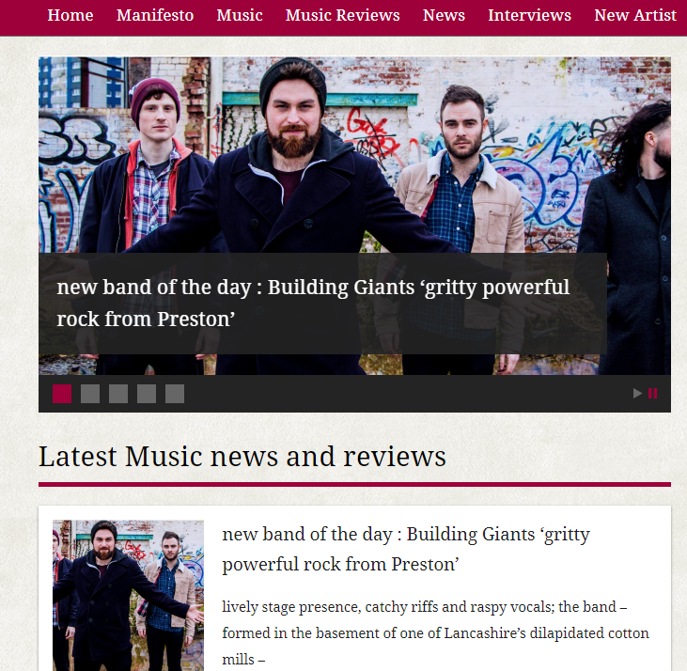Open Music Reviews in the navigation bar
Image resolution: width=687 pixels, height=671 pixels.
pos(343,15)
